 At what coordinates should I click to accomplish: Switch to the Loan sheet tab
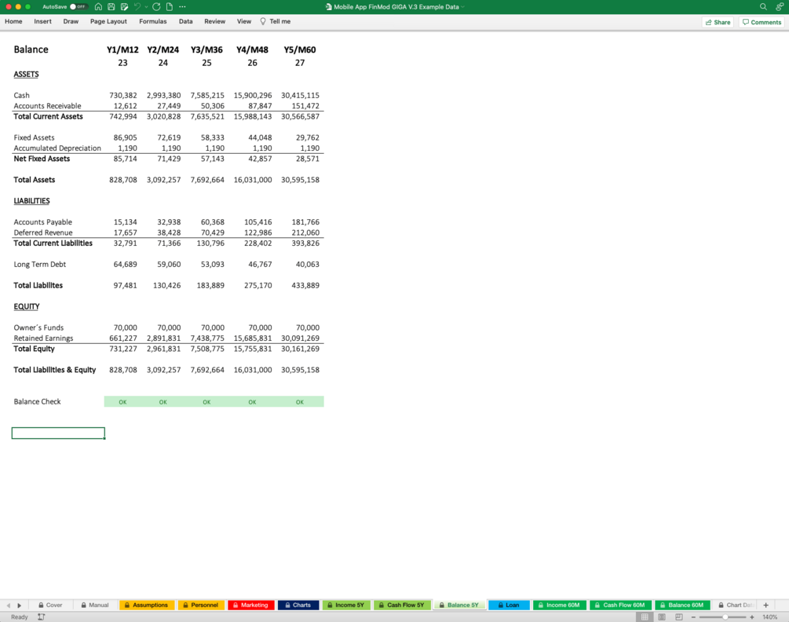[x=509, y=605]
